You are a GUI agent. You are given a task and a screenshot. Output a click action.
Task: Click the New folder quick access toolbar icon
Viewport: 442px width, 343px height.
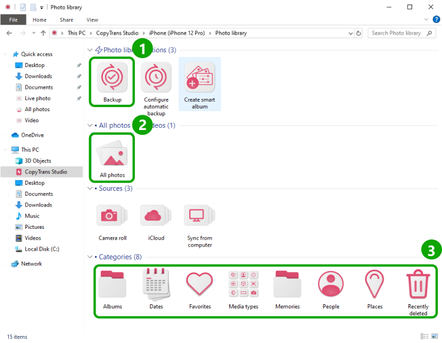pos(33,7)
